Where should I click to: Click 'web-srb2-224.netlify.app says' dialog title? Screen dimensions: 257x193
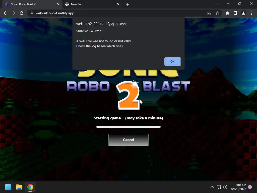pyautogui.click(x=101, y=24)
